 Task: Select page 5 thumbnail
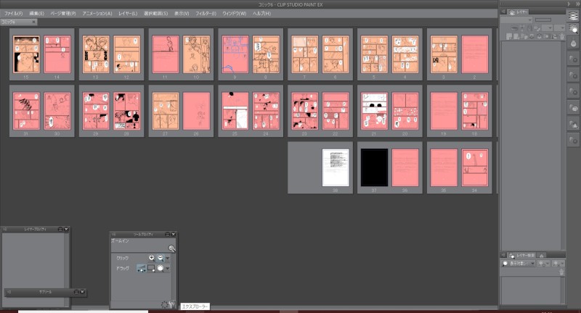374,54
